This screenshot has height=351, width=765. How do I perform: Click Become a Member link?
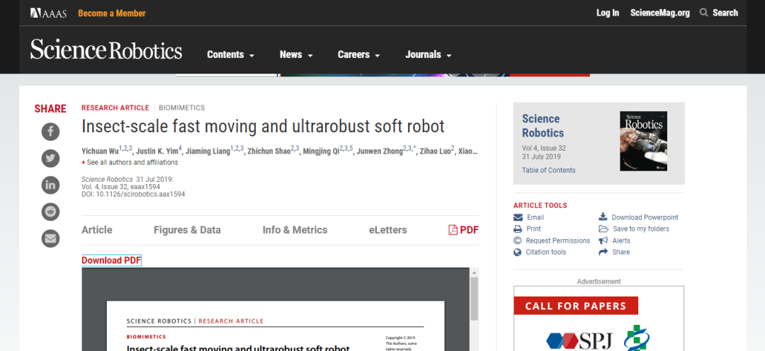(x=111, y=13)
